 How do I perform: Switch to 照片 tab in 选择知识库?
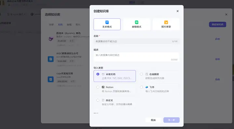pyautogui.click(x=78, y=25)
